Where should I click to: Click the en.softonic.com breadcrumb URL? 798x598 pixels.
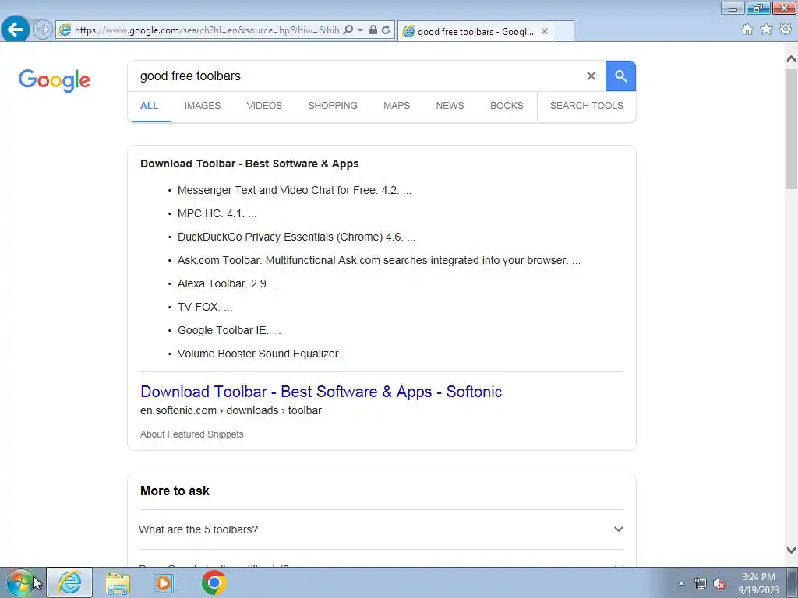point(231,410)
